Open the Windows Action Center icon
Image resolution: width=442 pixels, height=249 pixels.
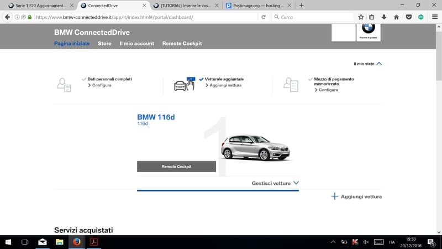coord(431,242)
